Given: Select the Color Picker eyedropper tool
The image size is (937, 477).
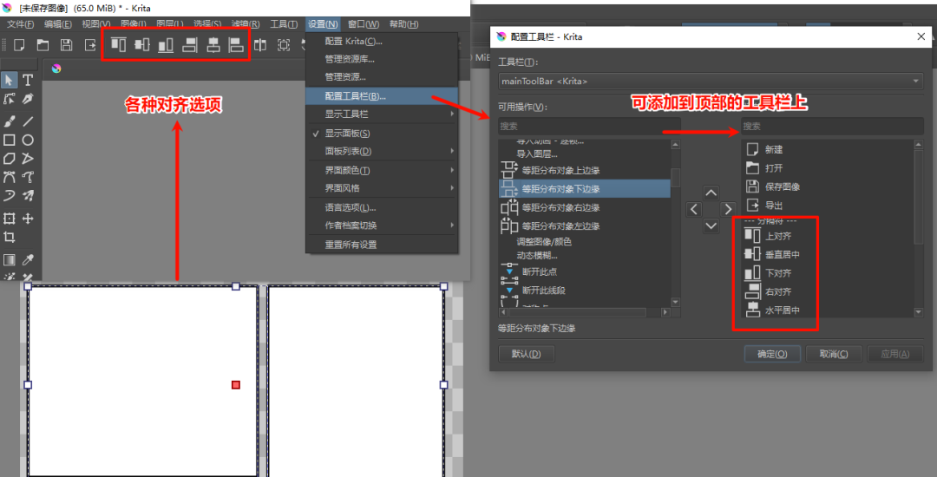Looking at the screenshot, I should pos(28,259).
